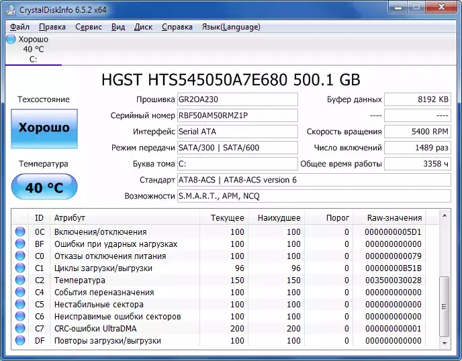Image resolution: width=462 pixels, height=361 pixels.
Task: Click status orb for Нестабильные сектора
Action: coord(20,304)
